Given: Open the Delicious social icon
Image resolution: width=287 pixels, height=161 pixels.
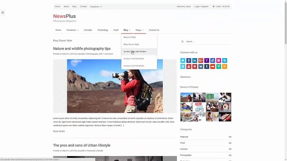Looking at the screenshot, I should [213, 60].
